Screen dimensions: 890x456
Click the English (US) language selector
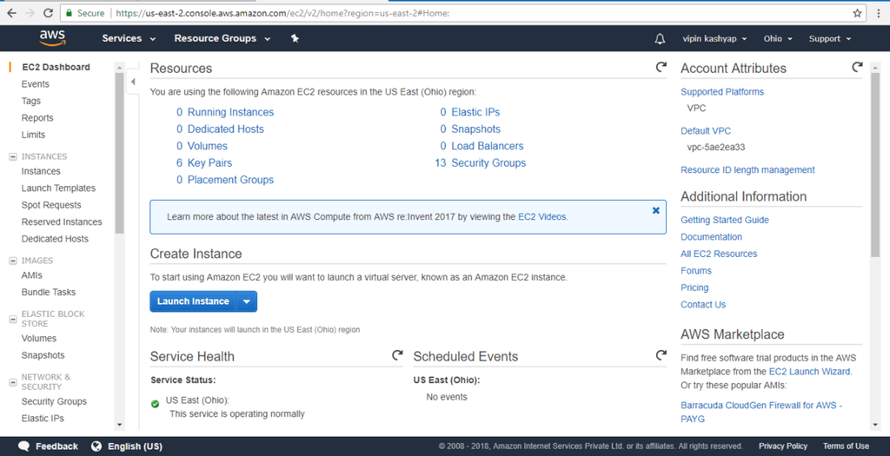(x=135, y=446)
